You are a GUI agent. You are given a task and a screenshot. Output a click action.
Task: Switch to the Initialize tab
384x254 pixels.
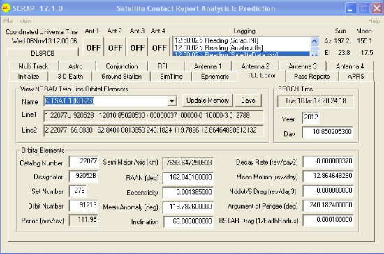coord(29,77)
